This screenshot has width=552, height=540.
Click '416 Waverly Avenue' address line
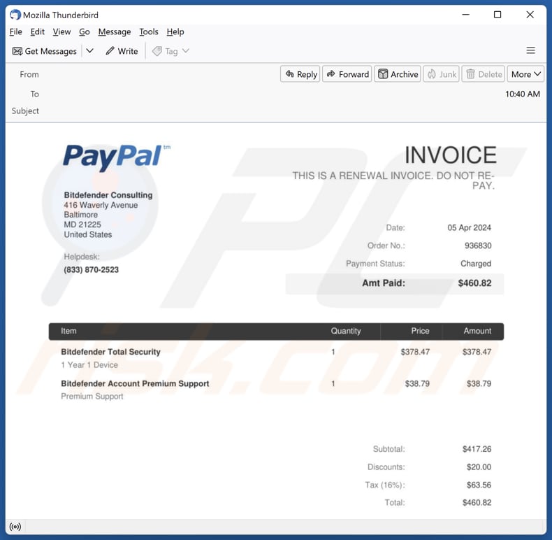click(x=101, y=205)
